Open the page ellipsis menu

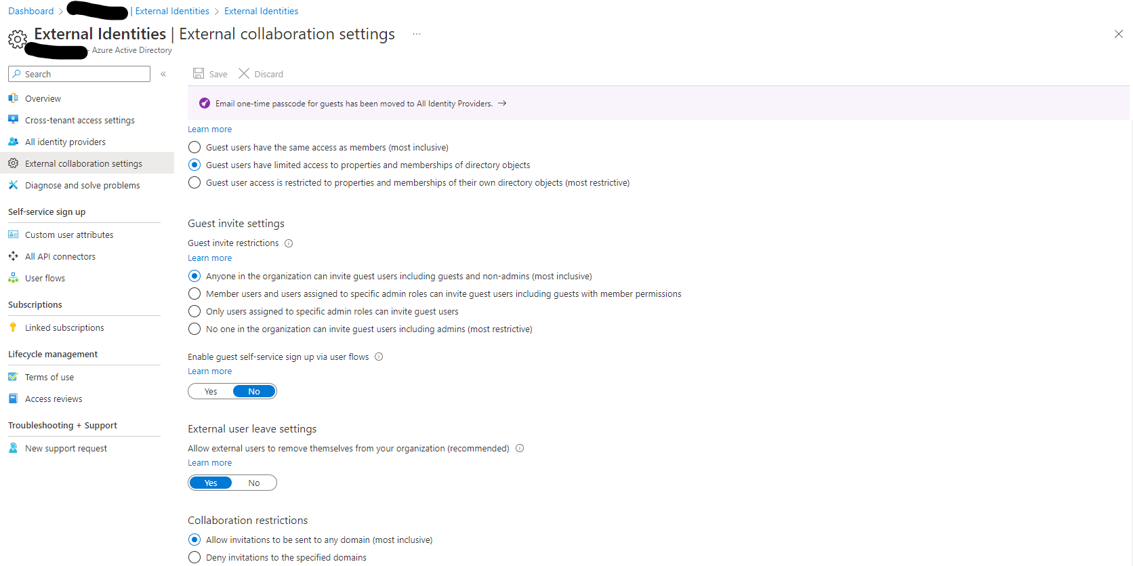point(417,34)
